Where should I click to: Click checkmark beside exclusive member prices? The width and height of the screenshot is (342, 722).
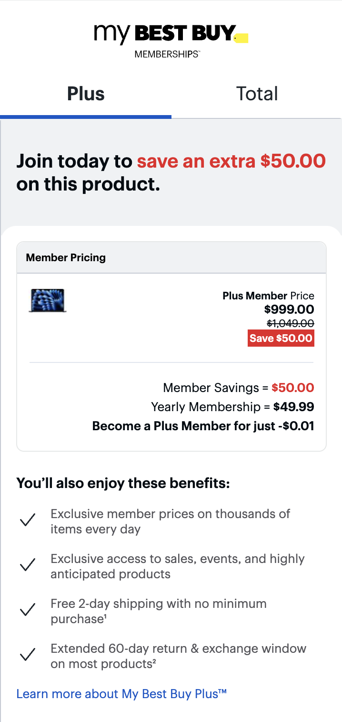point(29,520)
